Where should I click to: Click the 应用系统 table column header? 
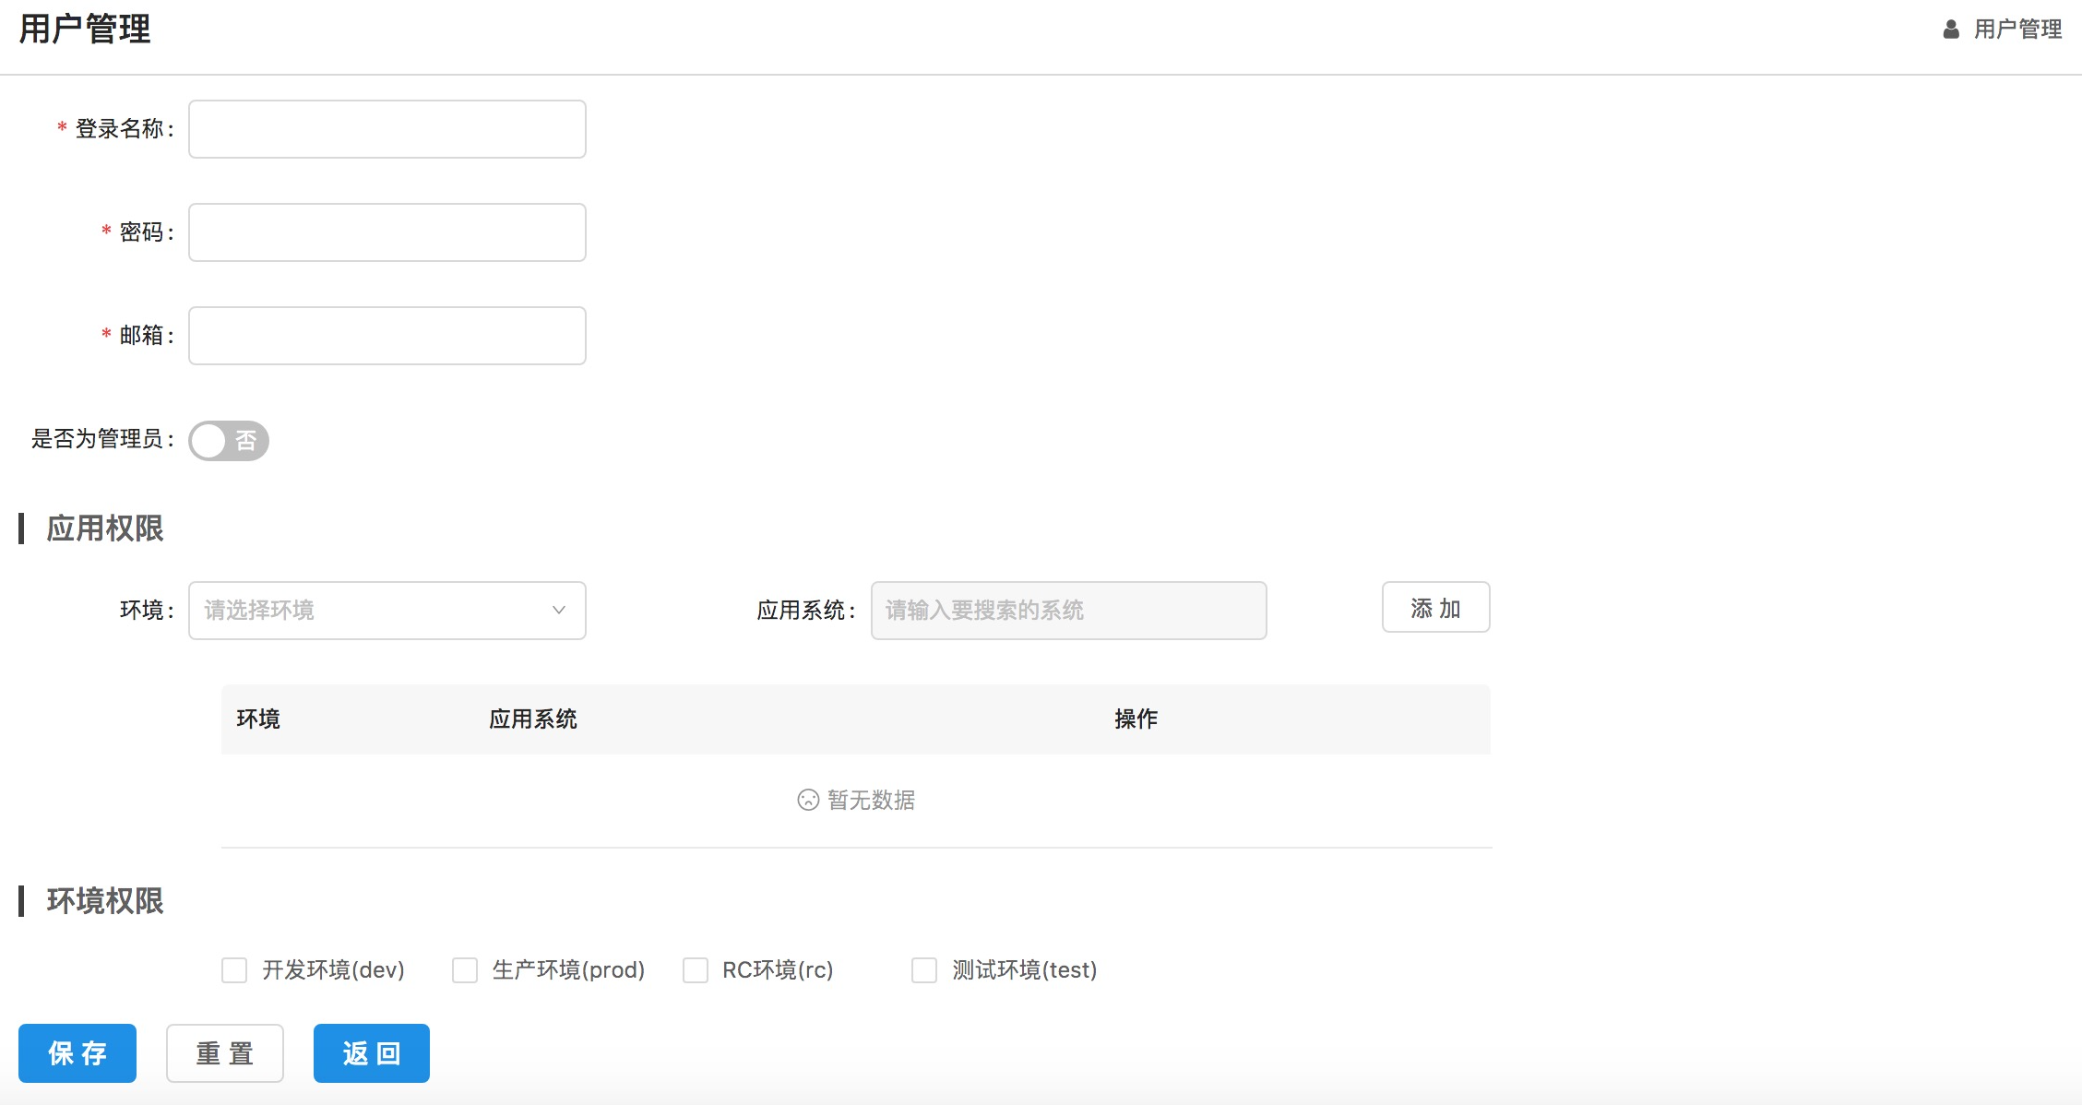pyautogui.click(x=533, y=719)
